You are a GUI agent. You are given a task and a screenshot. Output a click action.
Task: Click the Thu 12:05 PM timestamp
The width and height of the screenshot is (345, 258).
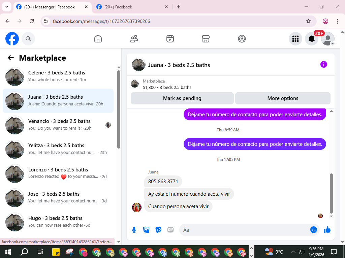[228, 159]
